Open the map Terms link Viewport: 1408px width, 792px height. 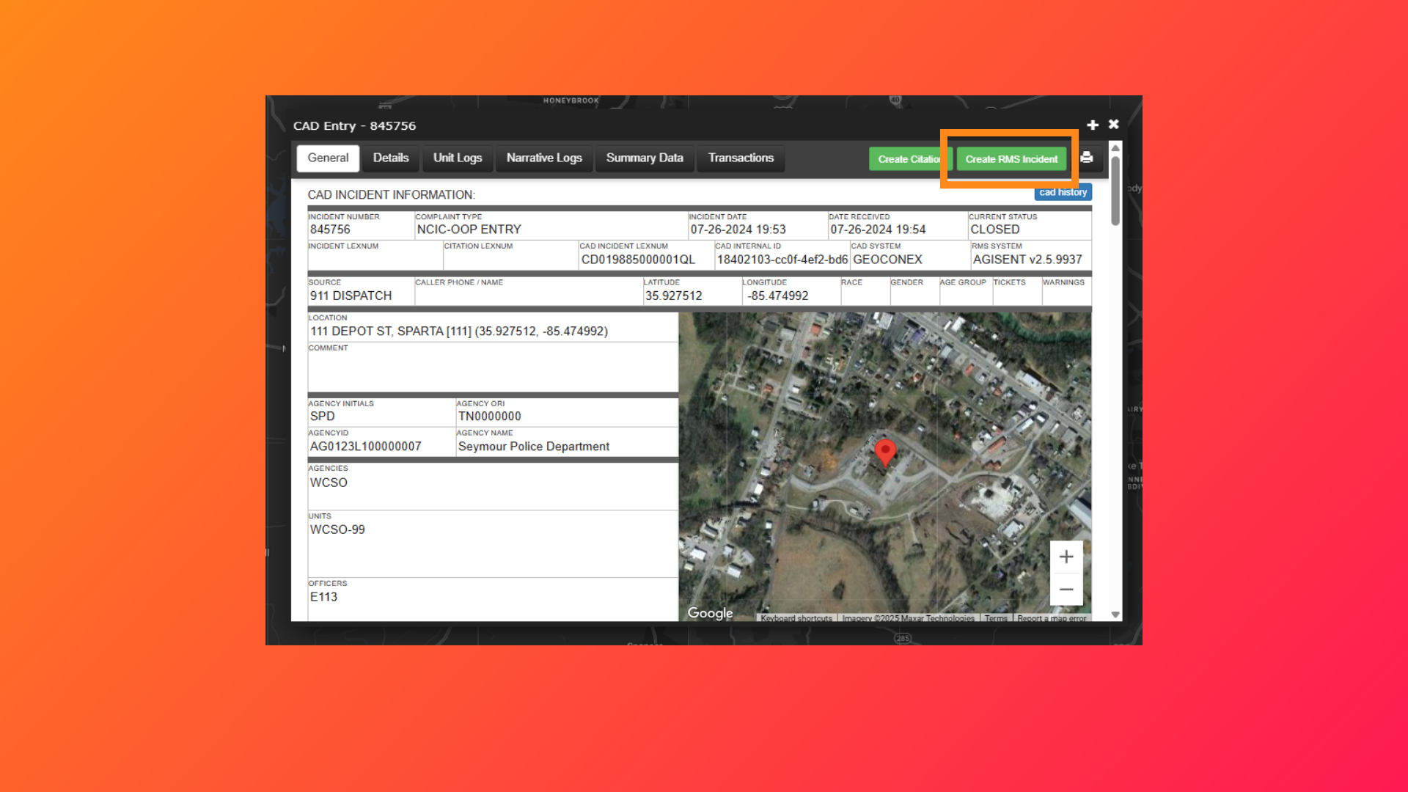click(996, 618)
